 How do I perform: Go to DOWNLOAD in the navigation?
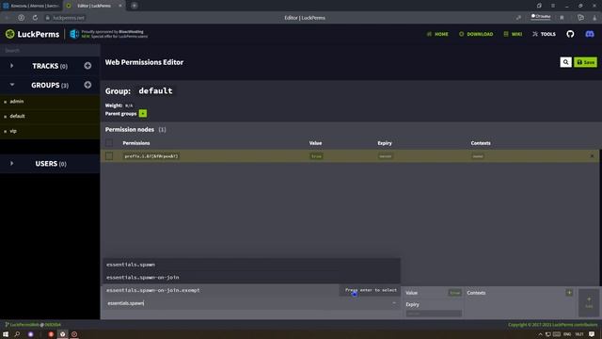coord(476,34)
